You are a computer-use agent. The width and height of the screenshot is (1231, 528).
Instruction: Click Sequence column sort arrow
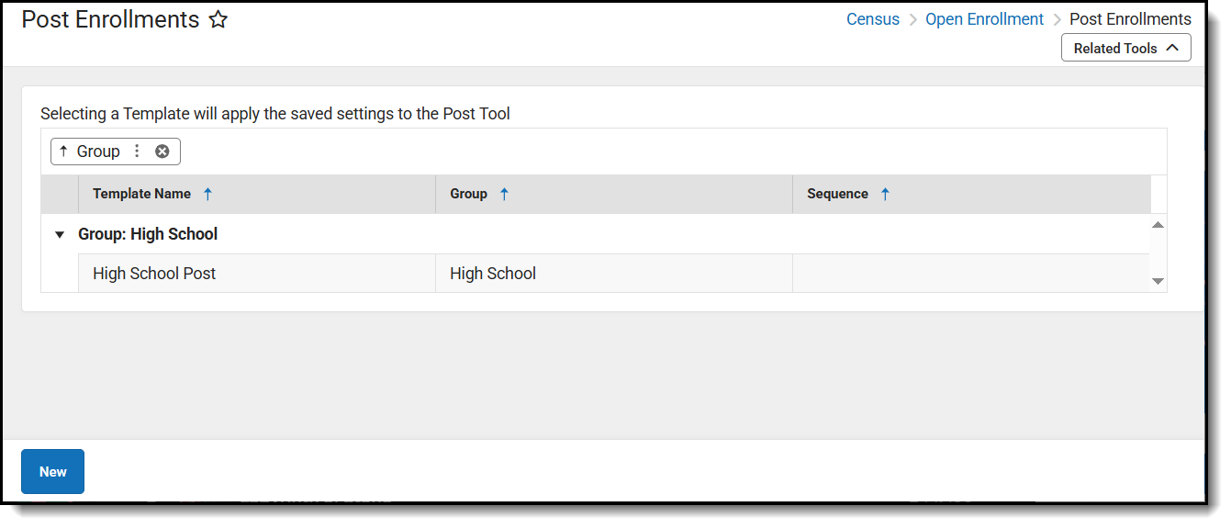click(885, 194)
